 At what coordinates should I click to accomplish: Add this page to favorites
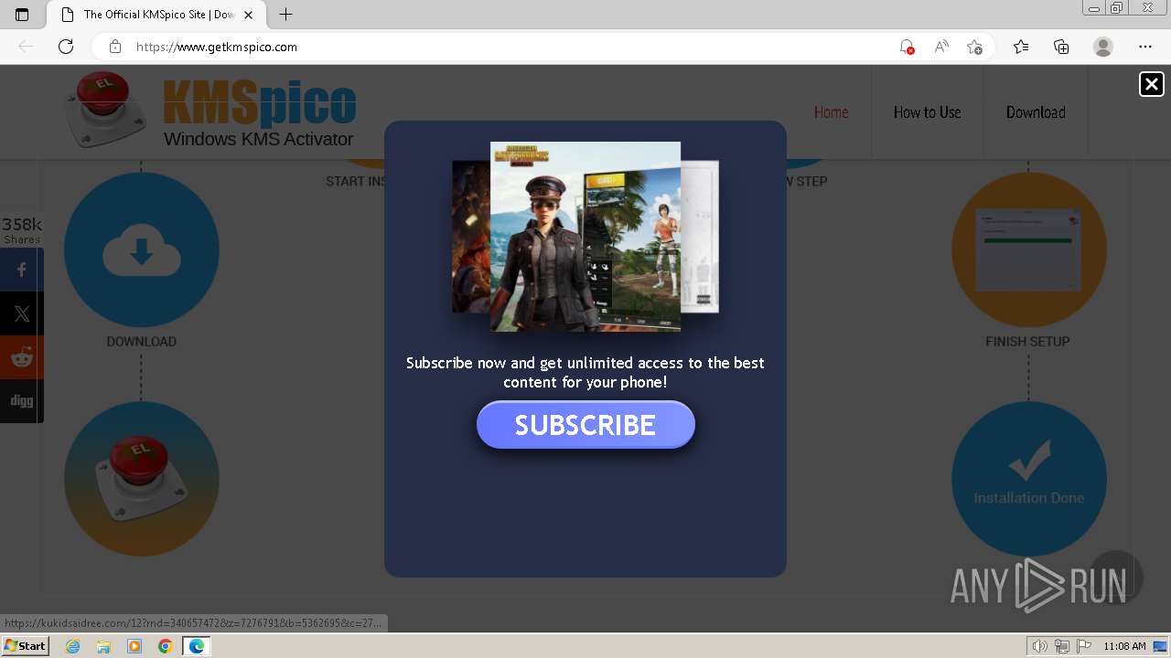(x=975, y=47)
